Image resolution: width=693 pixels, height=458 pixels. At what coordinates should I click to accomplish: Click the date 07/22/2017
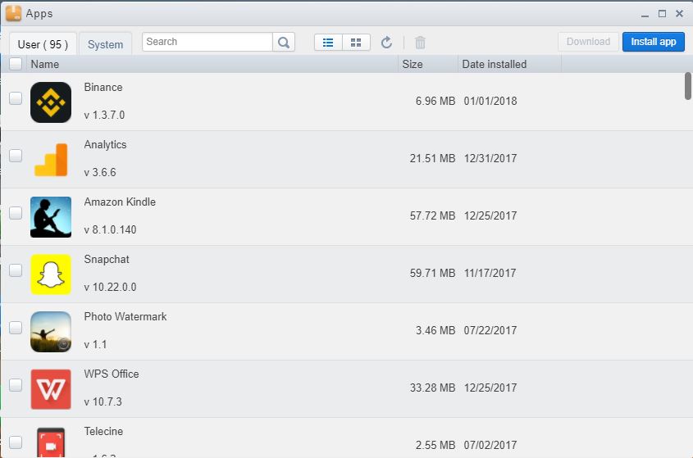[x=490, y=331]
